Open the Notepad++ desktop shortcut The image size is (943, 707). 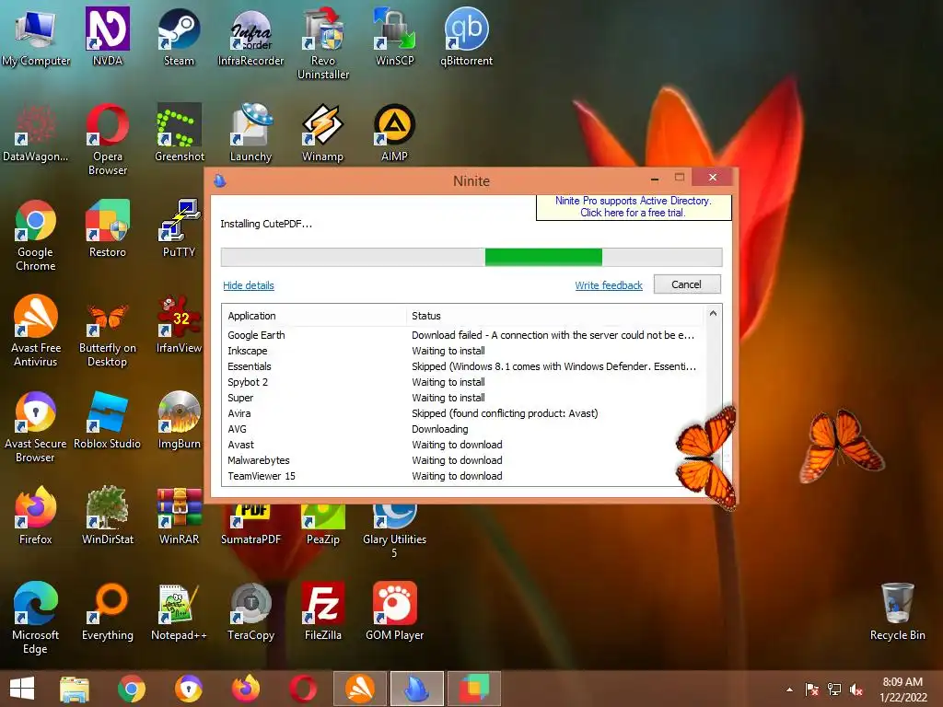tap(180, 612)
